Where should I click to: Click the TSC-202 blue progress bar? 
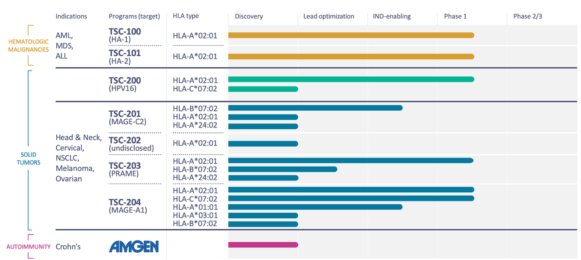click(263, 144)
